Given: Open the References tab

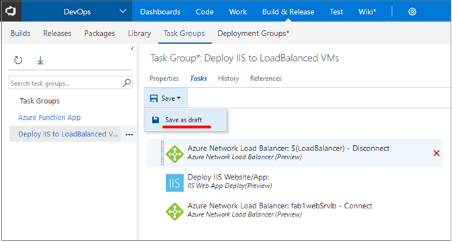Looking at the screenshot, I should (266, 79).
